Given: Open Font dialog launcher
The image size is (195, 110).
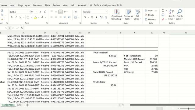Looking at the screenshot, I should pos(47,23).
